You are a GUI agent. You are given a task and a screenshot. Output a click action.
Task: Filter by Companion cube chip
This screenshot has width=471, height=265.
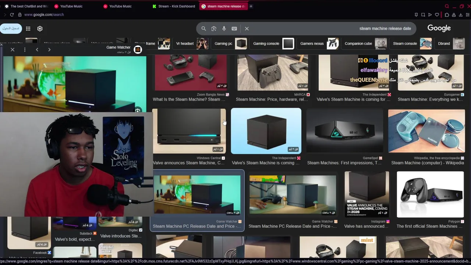tap(365, 43)
